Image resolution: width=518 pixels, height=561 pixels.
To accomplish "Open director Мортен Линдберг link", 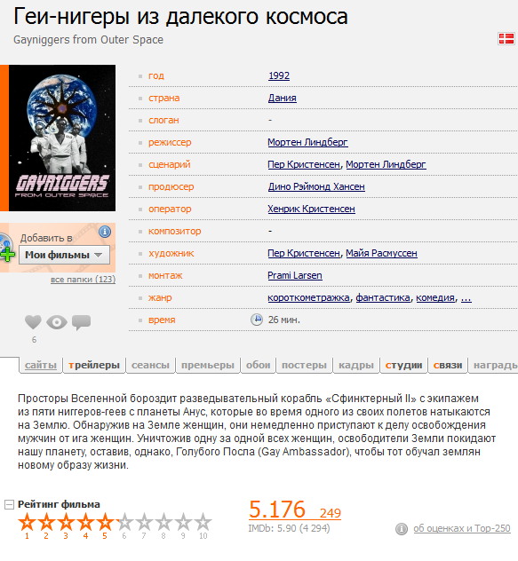I will tap(307, 142).
